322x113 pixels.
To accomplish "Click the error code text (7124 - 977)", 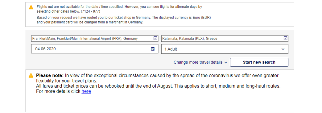I will coord(91,12).
